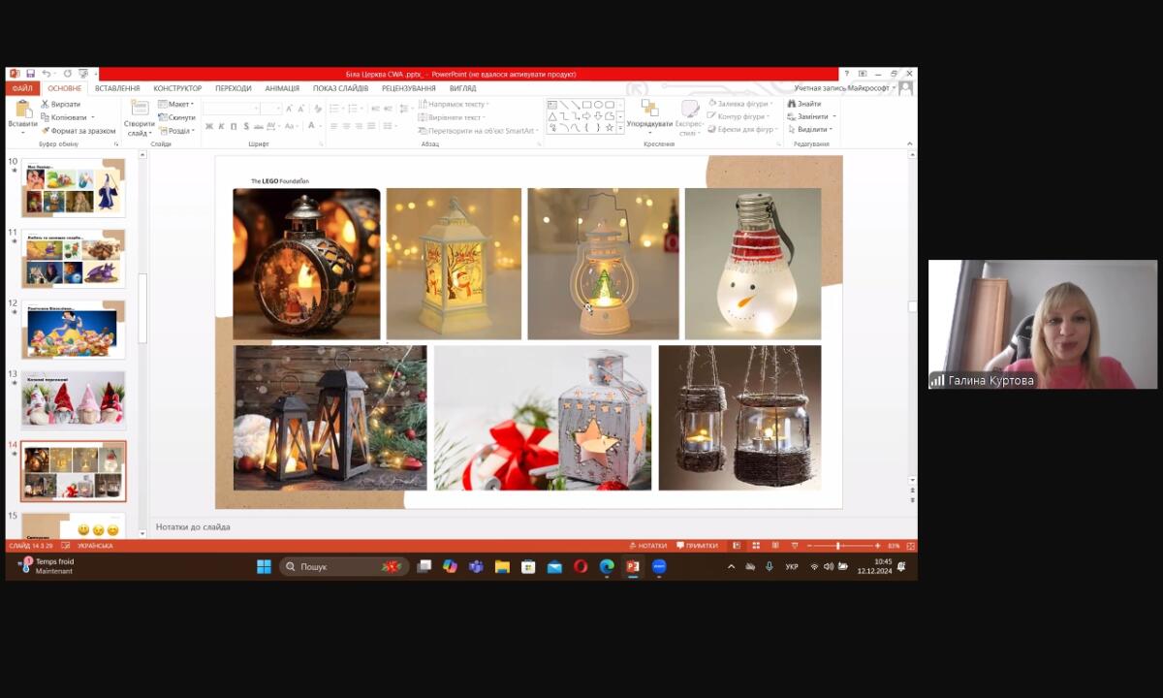
Task: Toggle center paragraph alignment
Action: 347,126
